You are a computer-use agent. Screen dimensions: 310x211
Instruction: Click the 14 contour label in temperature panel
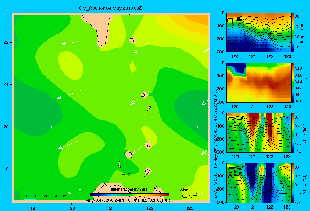(241, 43)
